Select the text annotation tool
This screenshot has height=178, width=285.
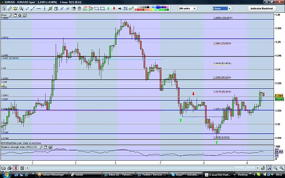pos(56,9)
